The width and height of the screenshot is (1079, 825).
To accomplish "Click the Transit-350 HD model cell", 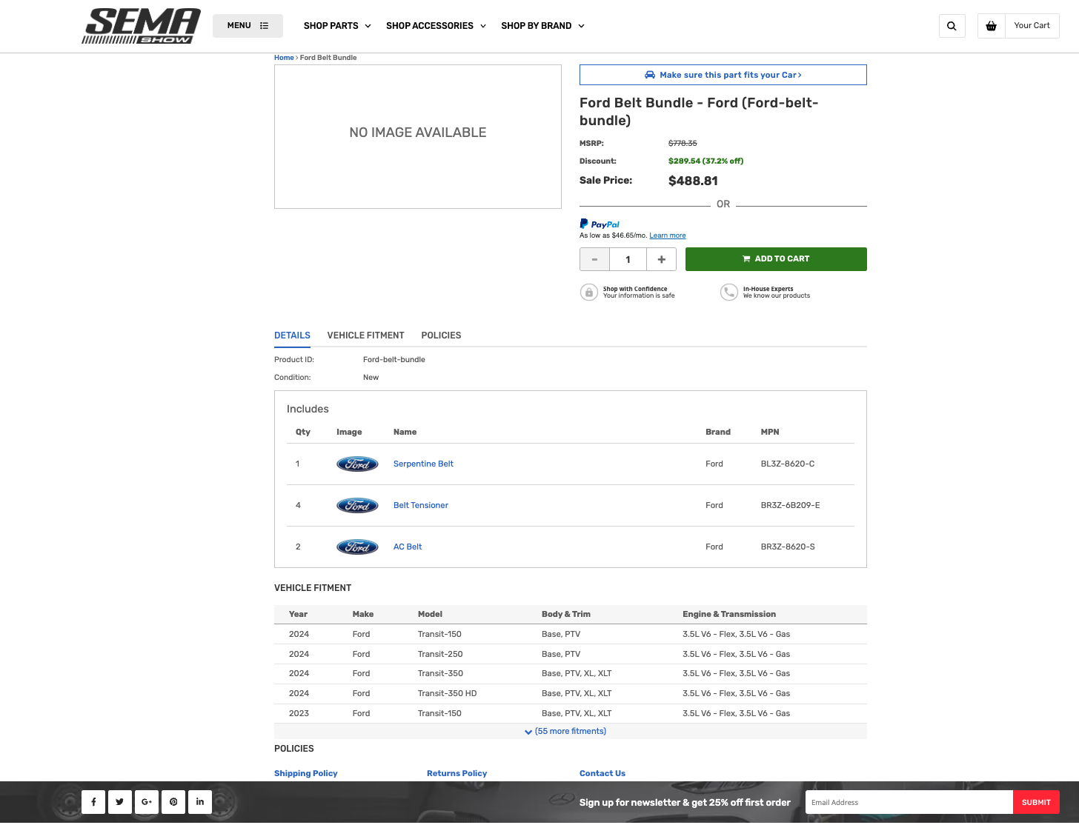I will click(x=447, y=694).
